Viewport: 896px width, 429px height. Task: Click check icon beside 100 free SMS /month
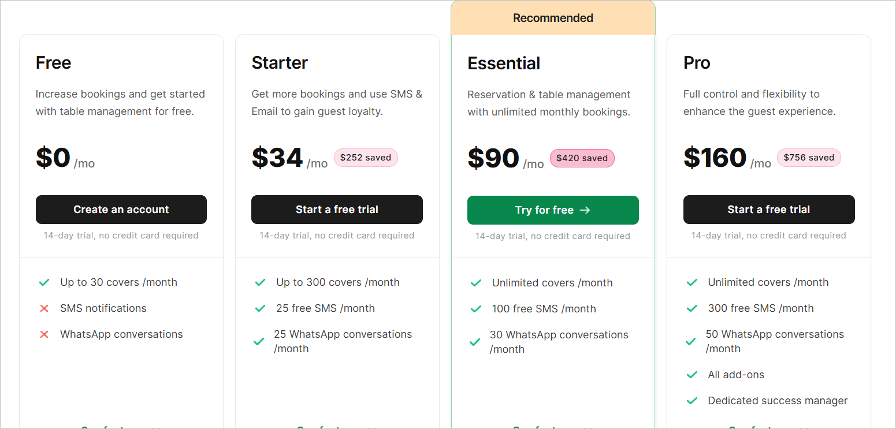point(476,309)
